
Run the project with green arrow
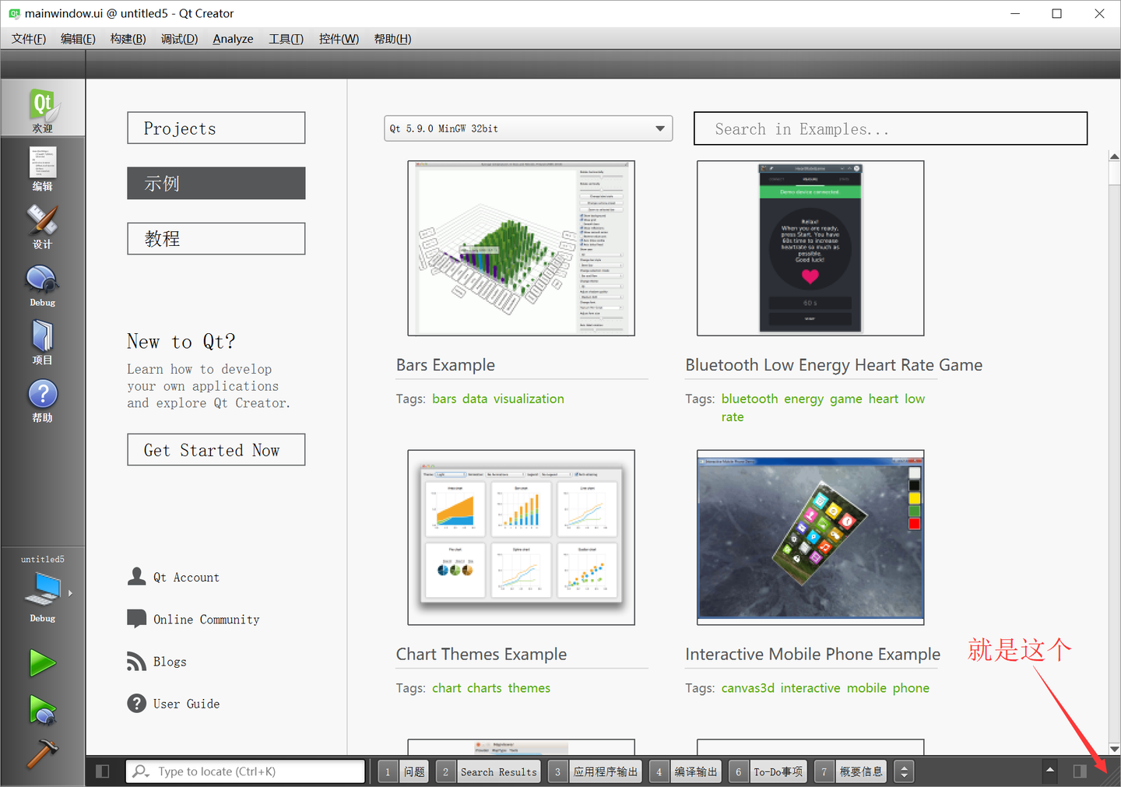point(42,663)
